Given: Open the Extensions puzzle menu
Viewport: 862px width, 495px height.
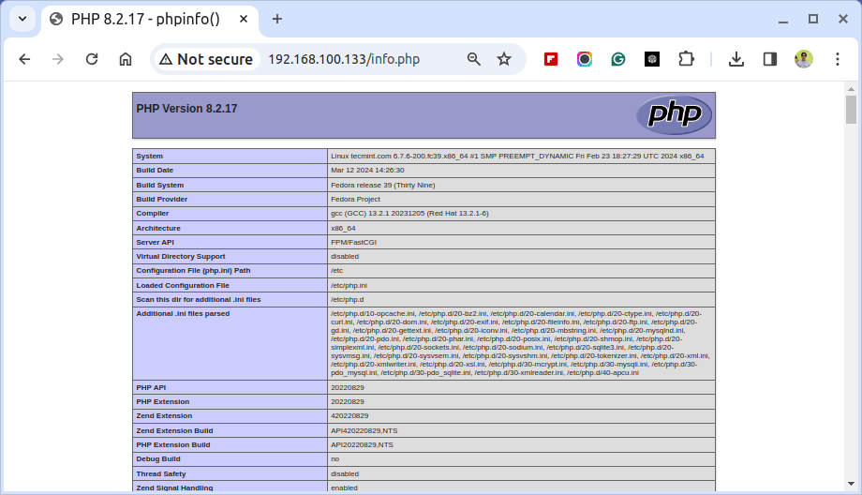Looking at the screenshot, I should tap(686, 59).
